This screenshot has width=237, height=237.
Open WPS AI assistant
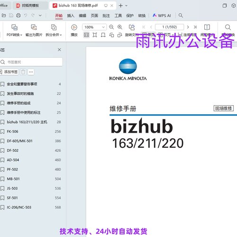[x=162, y=16]
